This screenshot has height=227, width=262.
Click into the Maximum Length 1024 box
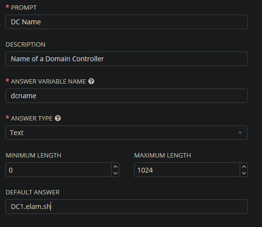point(187,170)
